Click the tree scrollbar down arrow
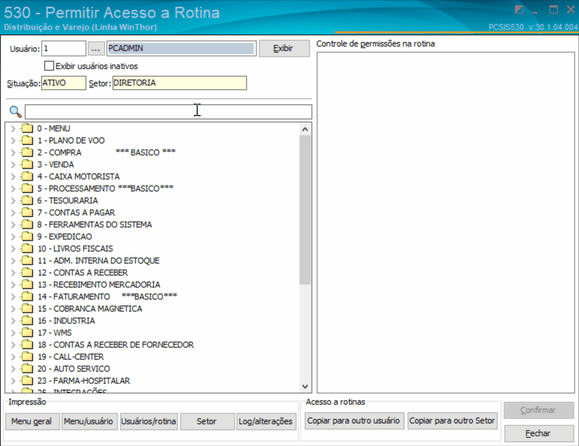The width and height of the screenshot is (579, 446). [305, 386]
